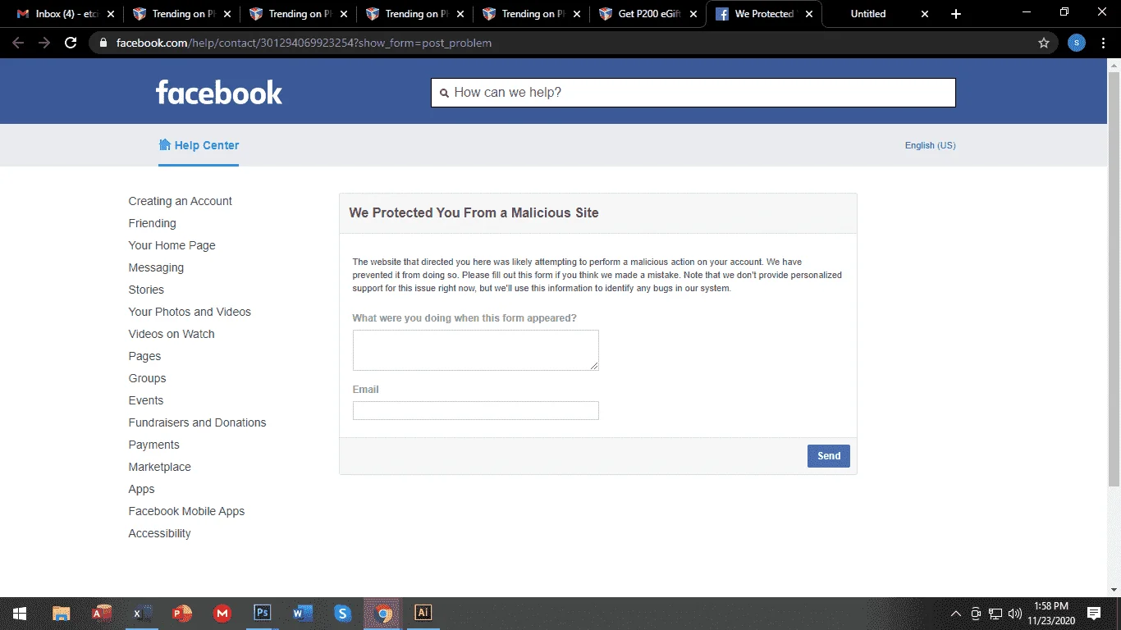
Task: Open a new browser tab
Action: pos(956,14)
